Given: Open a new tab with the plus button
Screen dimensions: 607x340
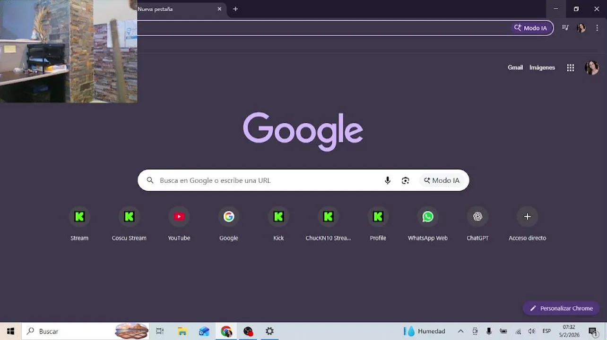Looking at the screenshot, I should (235, 9).
